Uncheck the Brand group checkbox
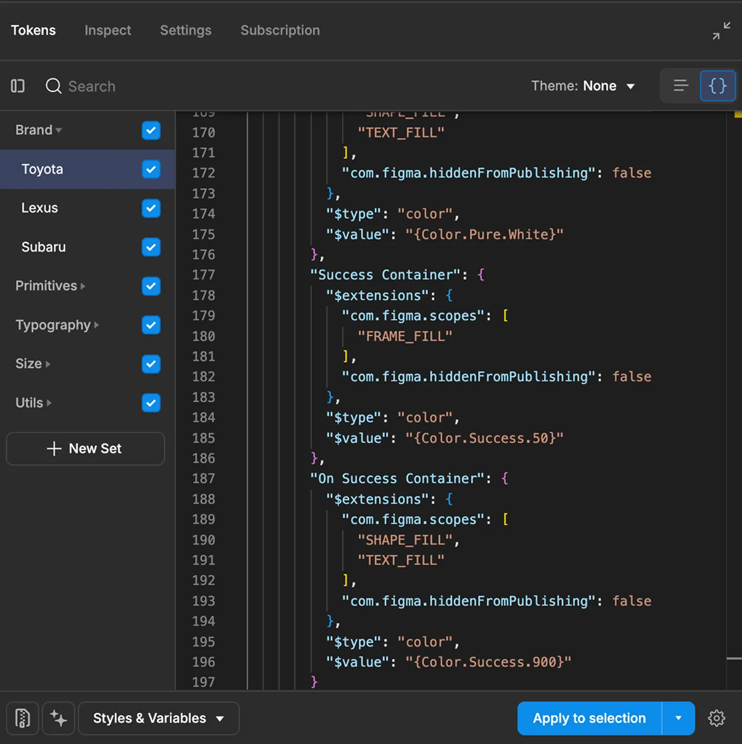Image resolution: width=742 pixels, height=744 pixels. [151, 130]
